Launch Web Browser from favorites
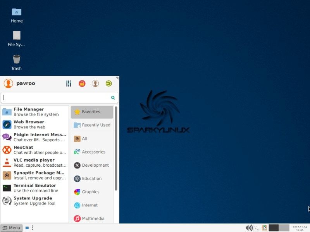 34,125
